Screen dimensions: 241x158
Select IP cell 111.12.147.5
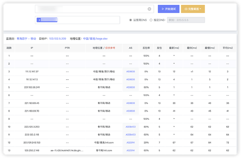[32, 79]
